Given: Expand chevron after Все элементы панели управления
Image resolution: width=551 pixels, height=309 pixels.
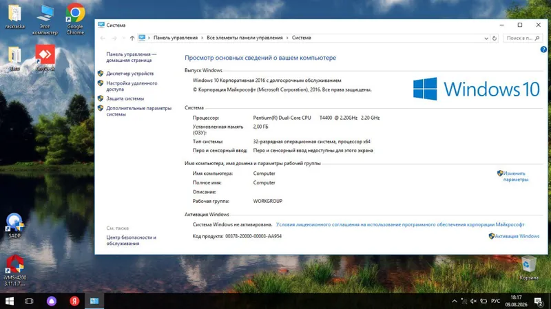Looking at the screenshot, I should click(287, 38).
